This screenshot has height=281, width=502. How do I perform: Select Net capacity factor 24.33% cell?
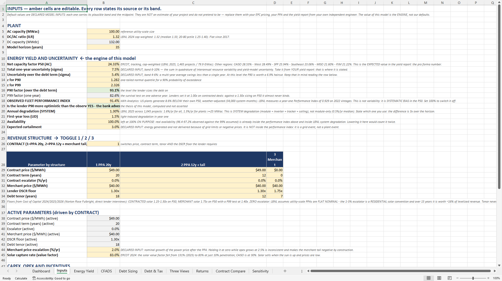104,64
